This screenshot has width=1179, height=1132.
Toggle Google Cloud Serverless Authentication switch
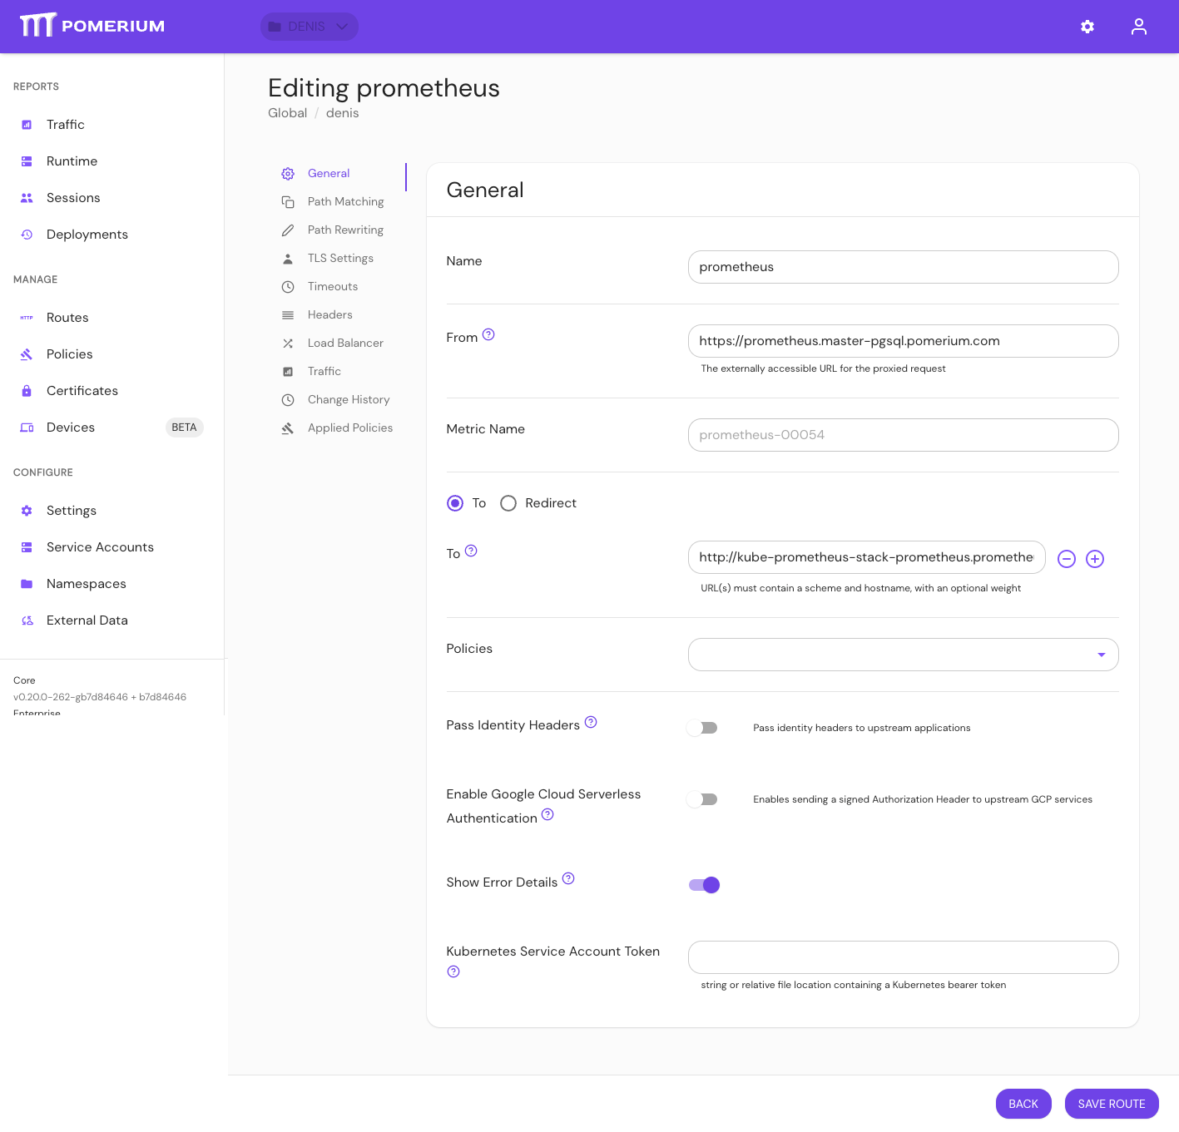click(702, 799)
